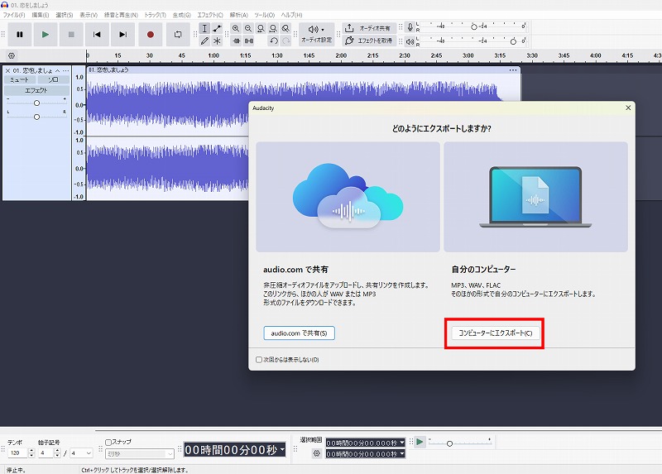Click the tempo stepper arrows
Screen dimensions: 662x474
31,452
